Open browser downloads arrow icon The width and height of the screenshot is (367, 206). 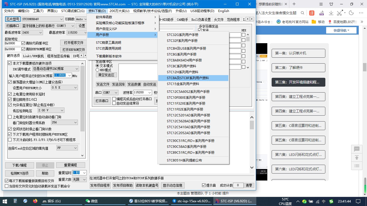pos(331,13)
